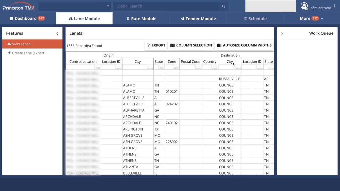Screen dimensions: 340x191
Task: Export lanes with the EXPORT button
Action: [x=156, y=45]
